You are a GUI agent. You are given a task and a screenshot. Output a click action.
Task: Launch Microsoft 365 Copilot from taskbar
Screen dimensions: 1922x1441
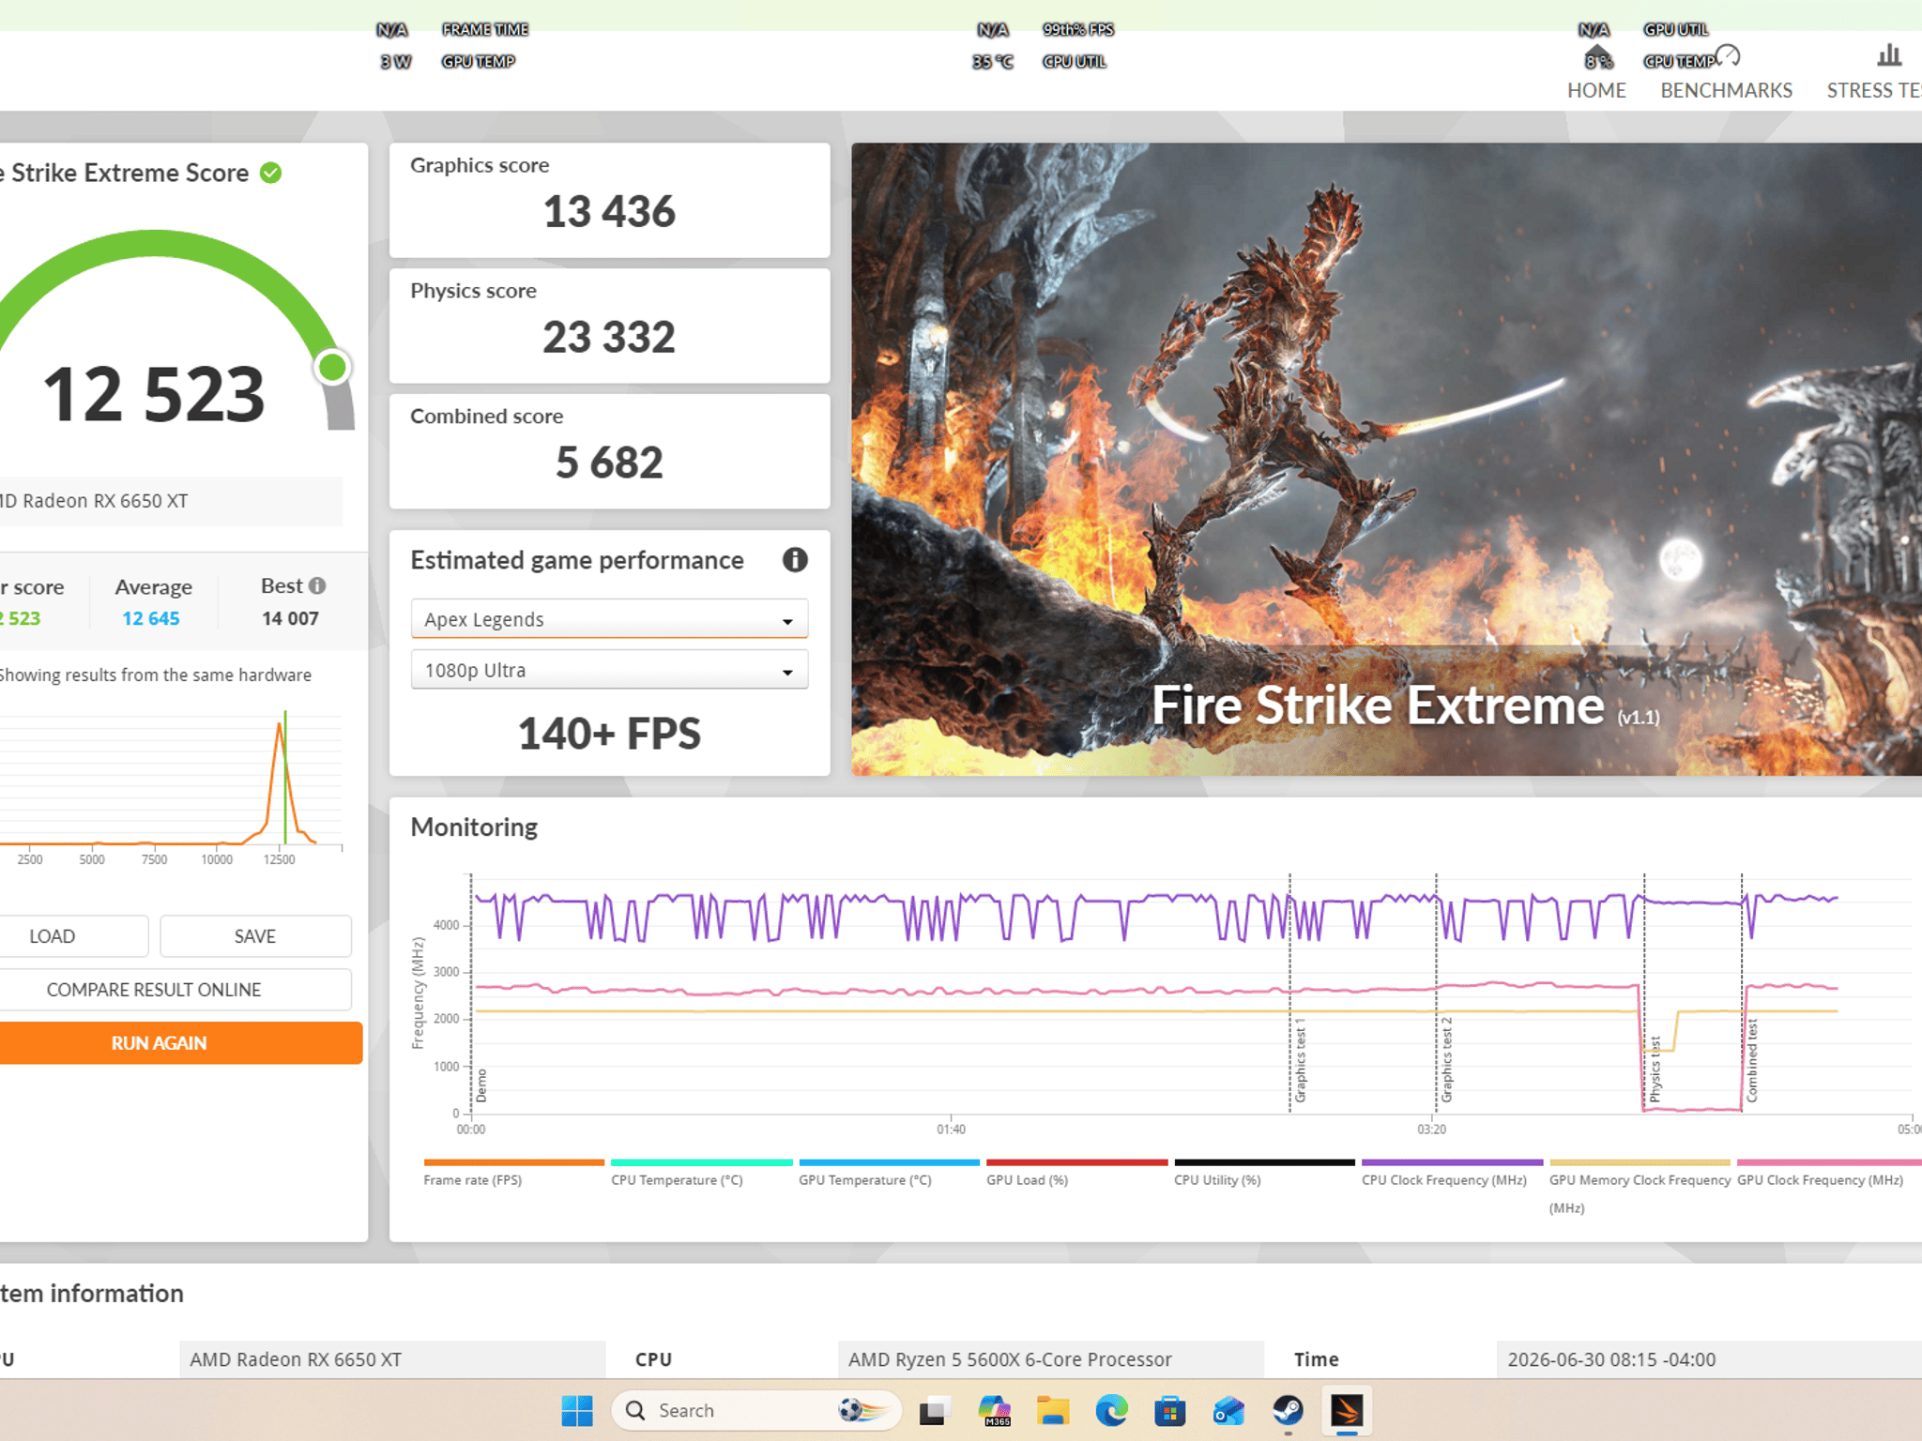pyautogui.click(x=994, y=1410)
